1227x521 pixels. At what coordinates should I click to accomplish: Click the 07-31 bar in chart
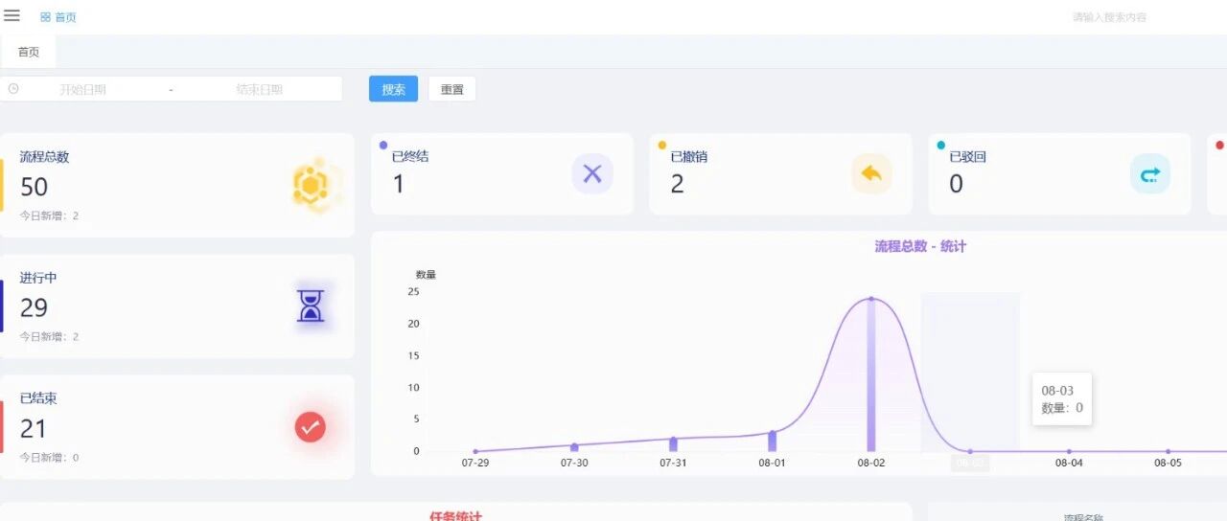[673, 444]
